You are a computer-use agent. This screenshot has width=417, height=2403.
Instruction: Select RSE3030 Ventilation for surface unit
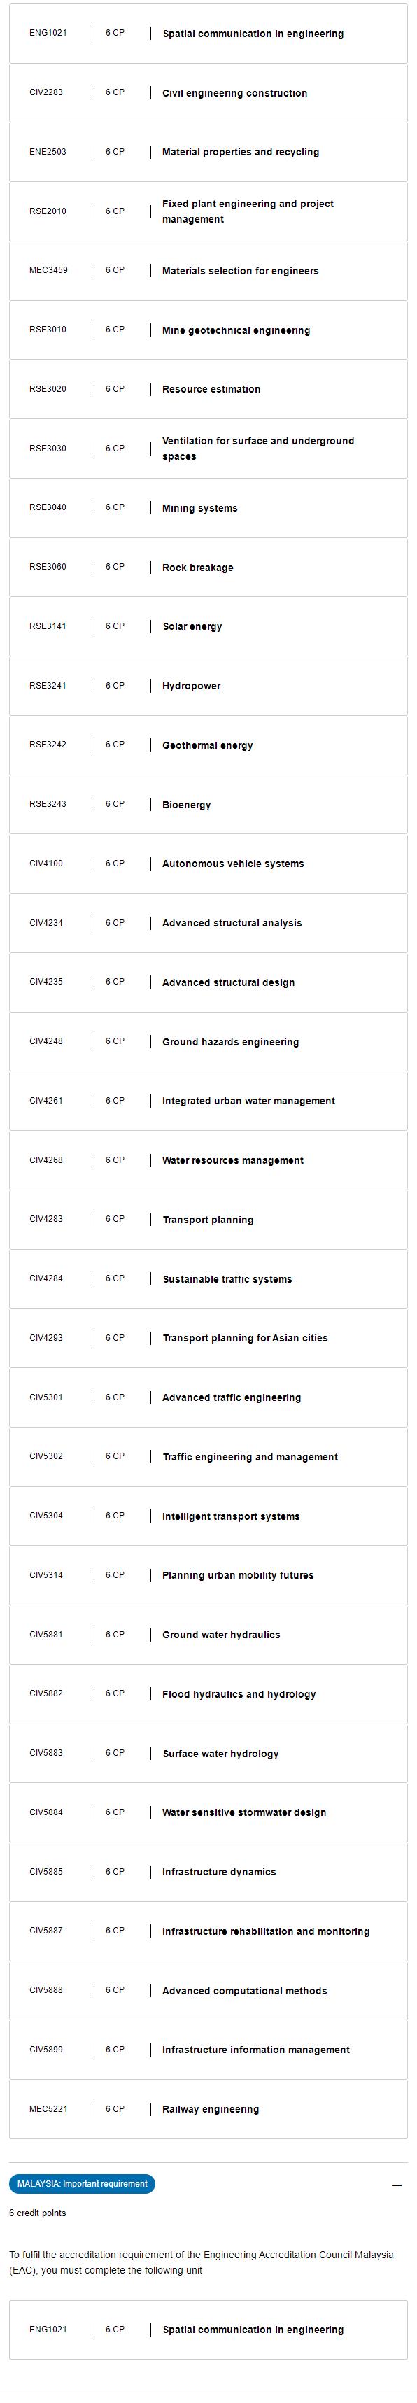coord(208,449)
